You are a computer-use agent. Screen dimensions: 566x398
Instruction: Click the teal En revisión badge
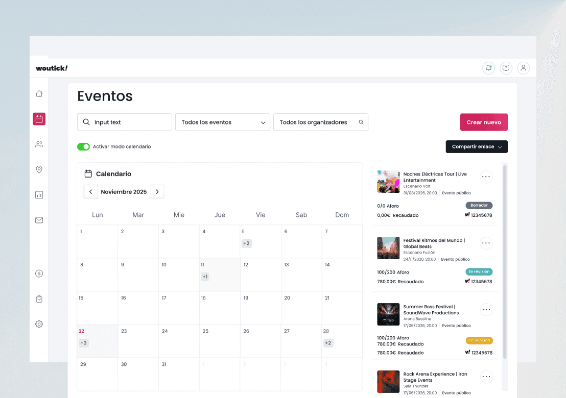479,272
